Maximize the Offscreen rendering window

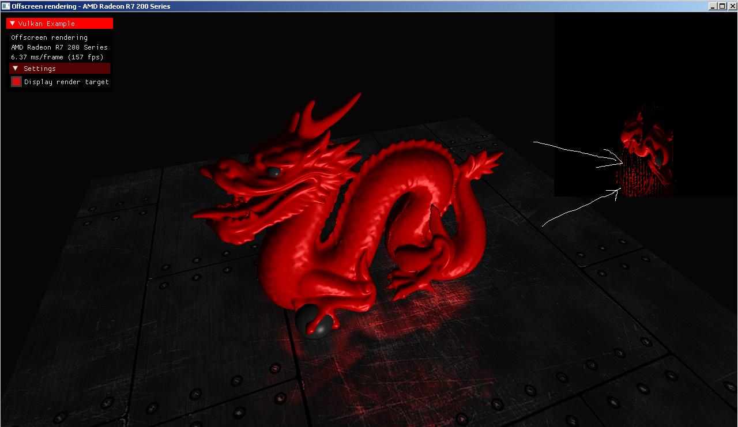coord(721,6)
